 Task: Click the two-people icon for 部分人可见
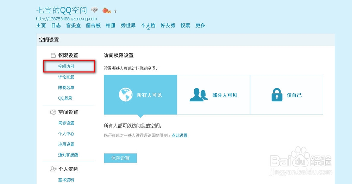point(199,95)
